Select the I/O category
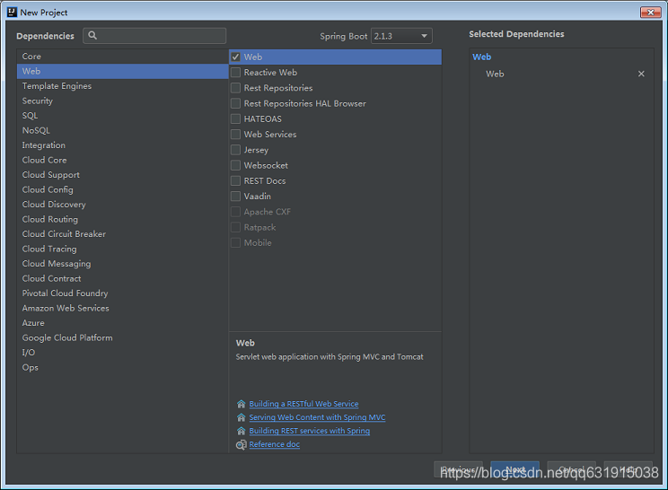 [122, 353]
